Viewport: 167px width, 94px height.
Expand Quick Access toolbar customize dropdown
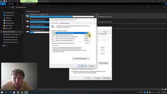9,1
